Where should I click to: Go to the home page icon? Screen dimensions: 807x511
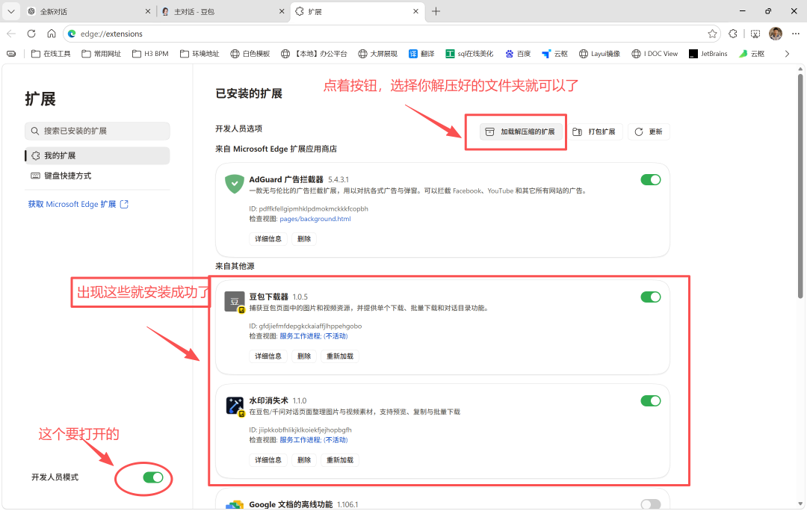click(52, 34)
